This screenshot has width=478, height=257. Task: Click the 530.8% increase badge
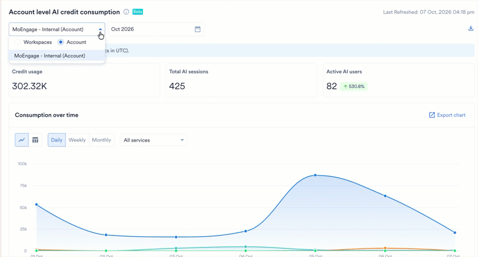coord(354,86)
